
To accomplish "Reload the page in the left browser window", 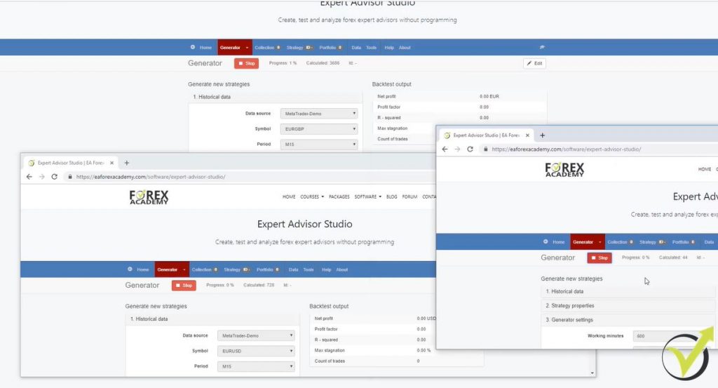I will 54,176.
